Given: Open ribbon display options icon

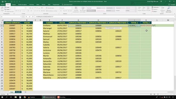Looking at the screenshot, I should [x=161, y=1].
